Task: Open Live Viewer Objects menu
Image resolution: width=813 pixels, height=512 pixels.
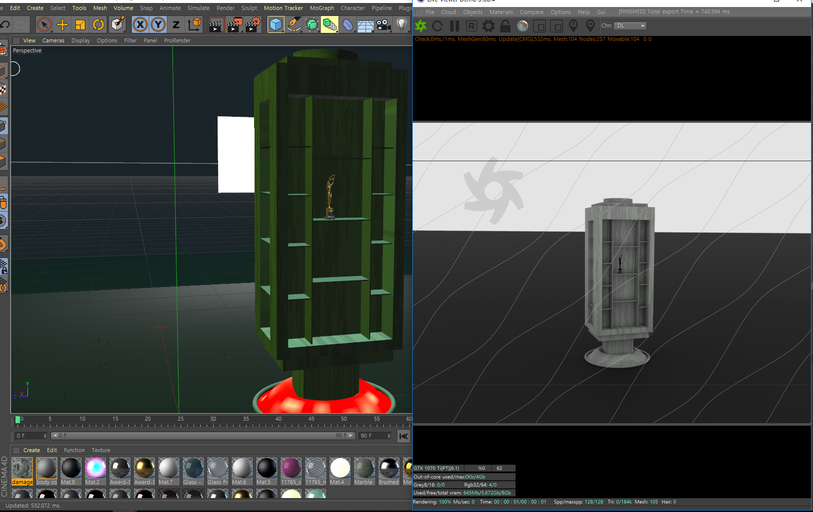Action: [x=473, y=12]
